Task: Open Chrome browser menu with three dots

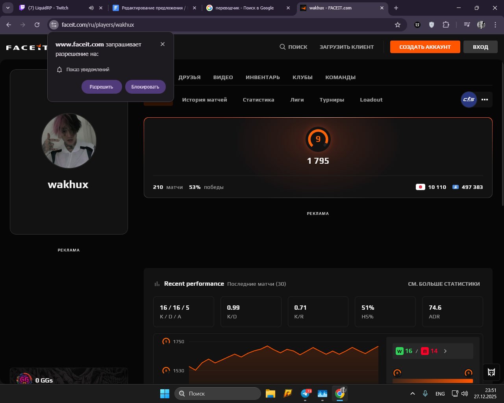Action: (x=495, y=24)
